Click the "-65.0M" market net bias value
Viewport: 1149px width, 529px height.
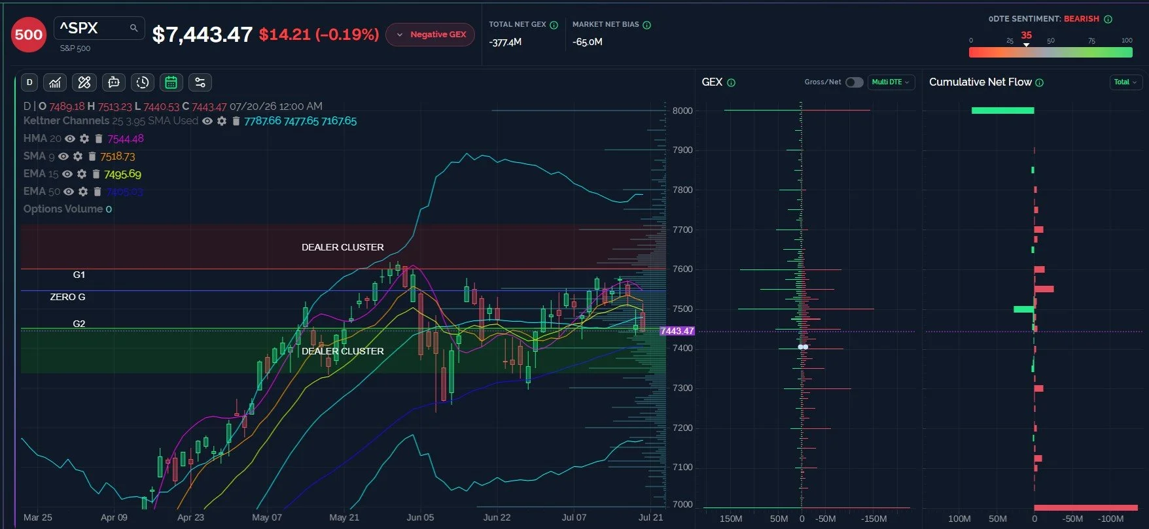tap(588, 42)
